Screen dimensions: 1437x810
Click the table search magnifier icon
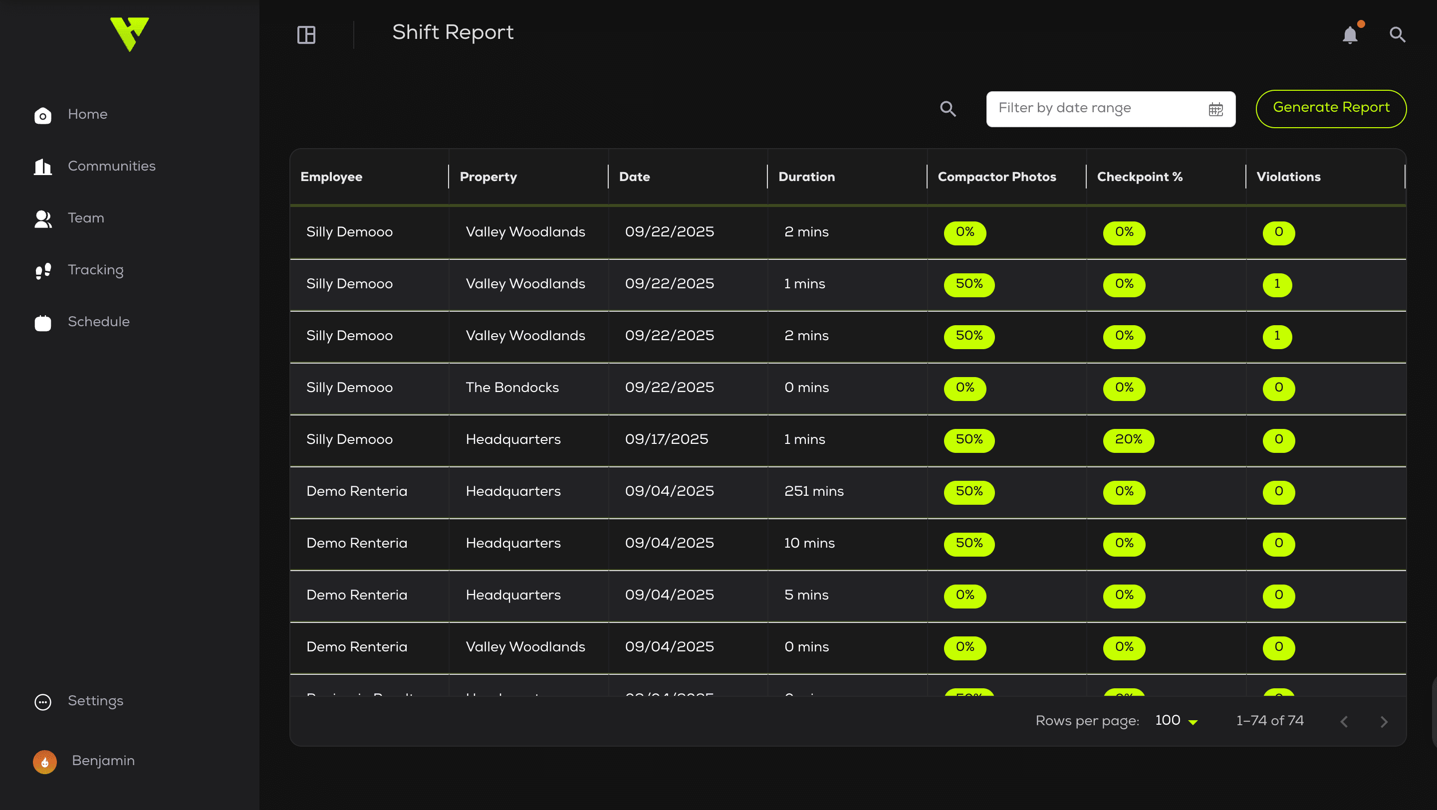(948, 108)
